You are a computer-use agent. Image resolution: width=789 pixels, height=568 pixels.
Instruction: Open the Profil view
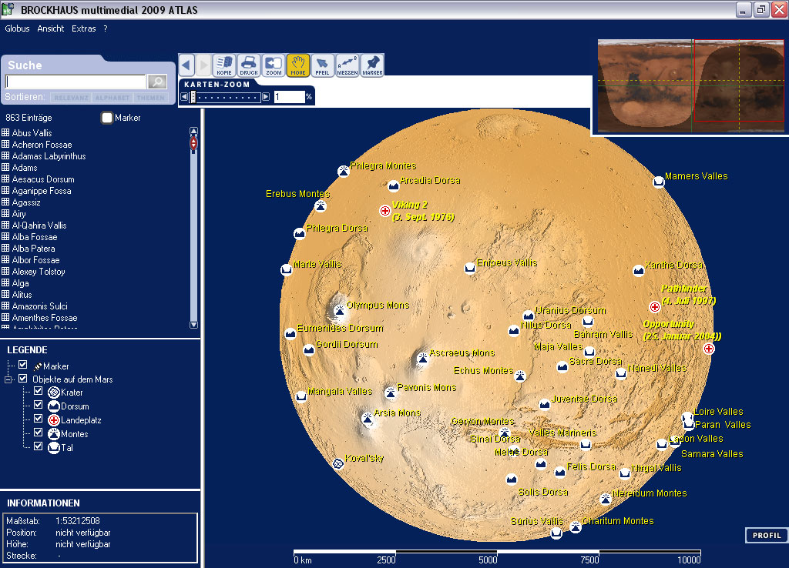click(x=767, y=536)
